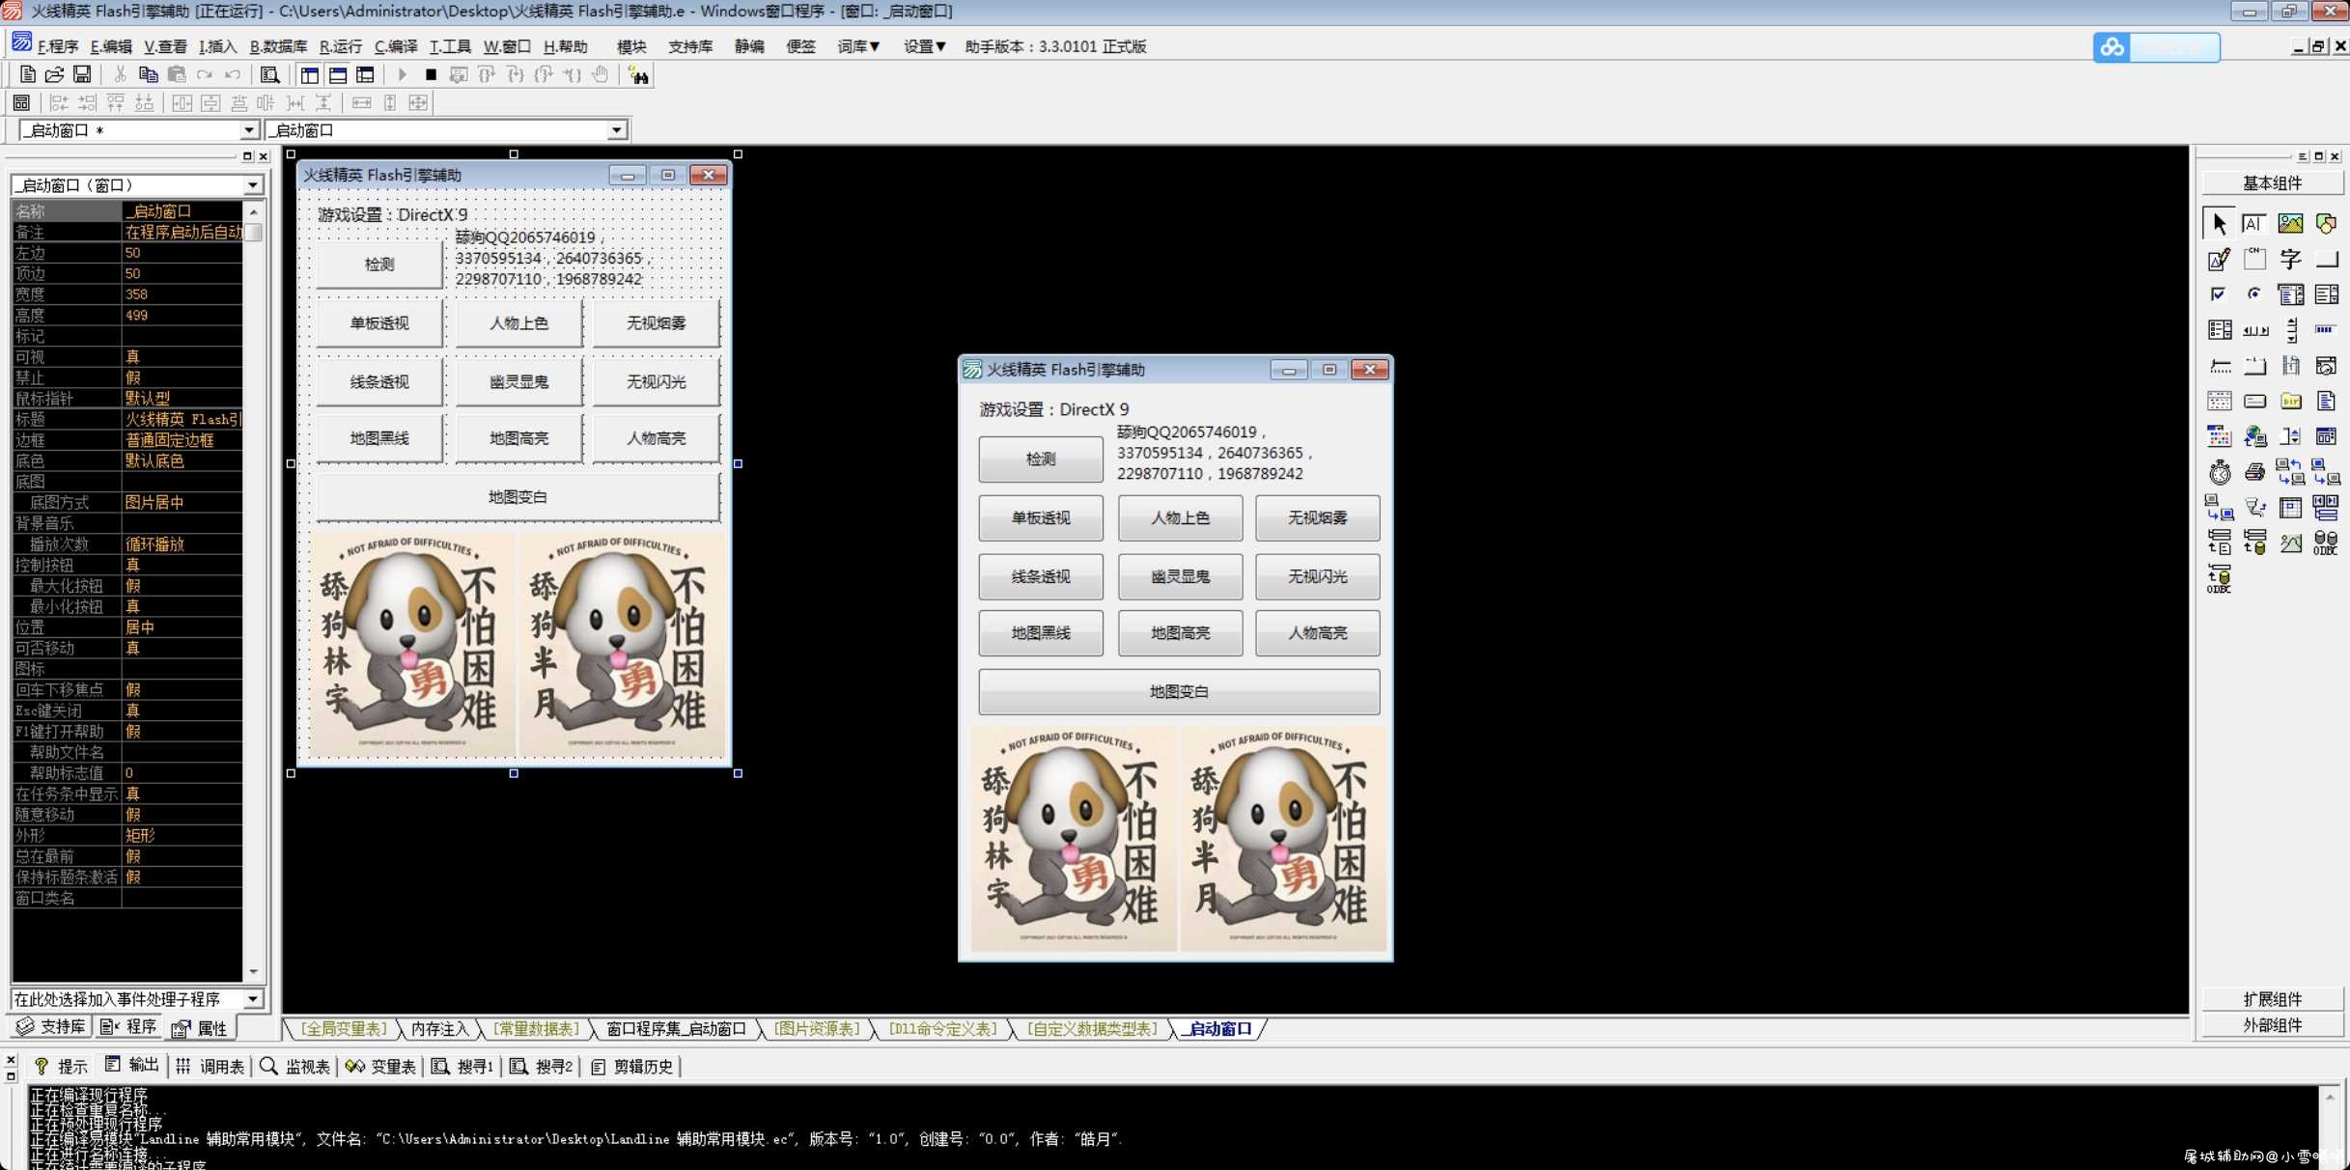Select the printer component in toolbox
Viewport: 2350px width, 1170px height.
tap(2253, 472)
